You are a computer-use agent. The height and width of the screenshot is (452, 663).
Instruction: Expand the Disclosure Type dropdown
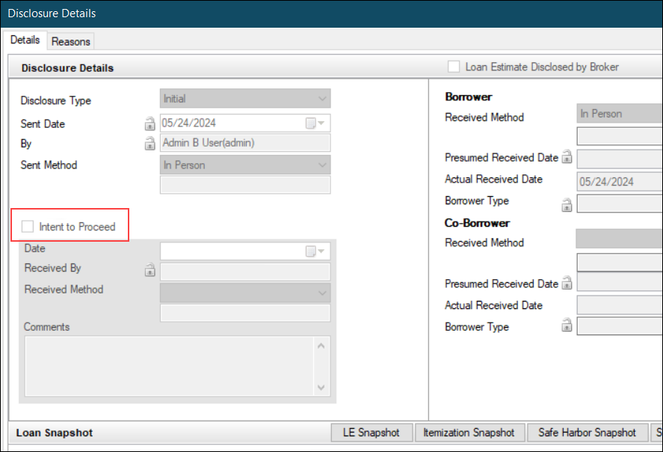(245, 99)
